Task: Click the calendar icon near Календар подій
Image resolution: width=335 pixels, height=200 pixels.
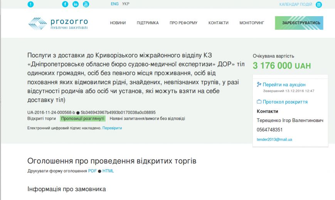Action: [x=319, y=5]
